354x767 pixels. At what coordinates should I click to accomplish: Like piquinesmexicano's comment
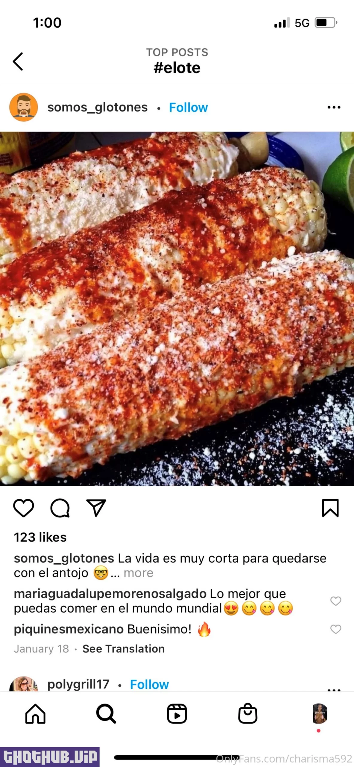coord(336,629)
